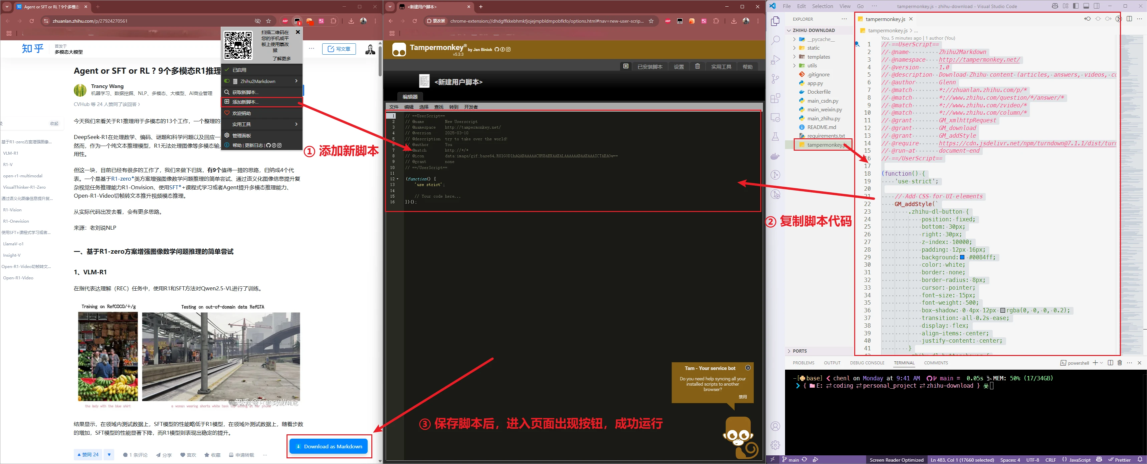1147x464 pixels.
Task: Click the 禁用 button in Tam service bot bubble
Action: [743, 397]
